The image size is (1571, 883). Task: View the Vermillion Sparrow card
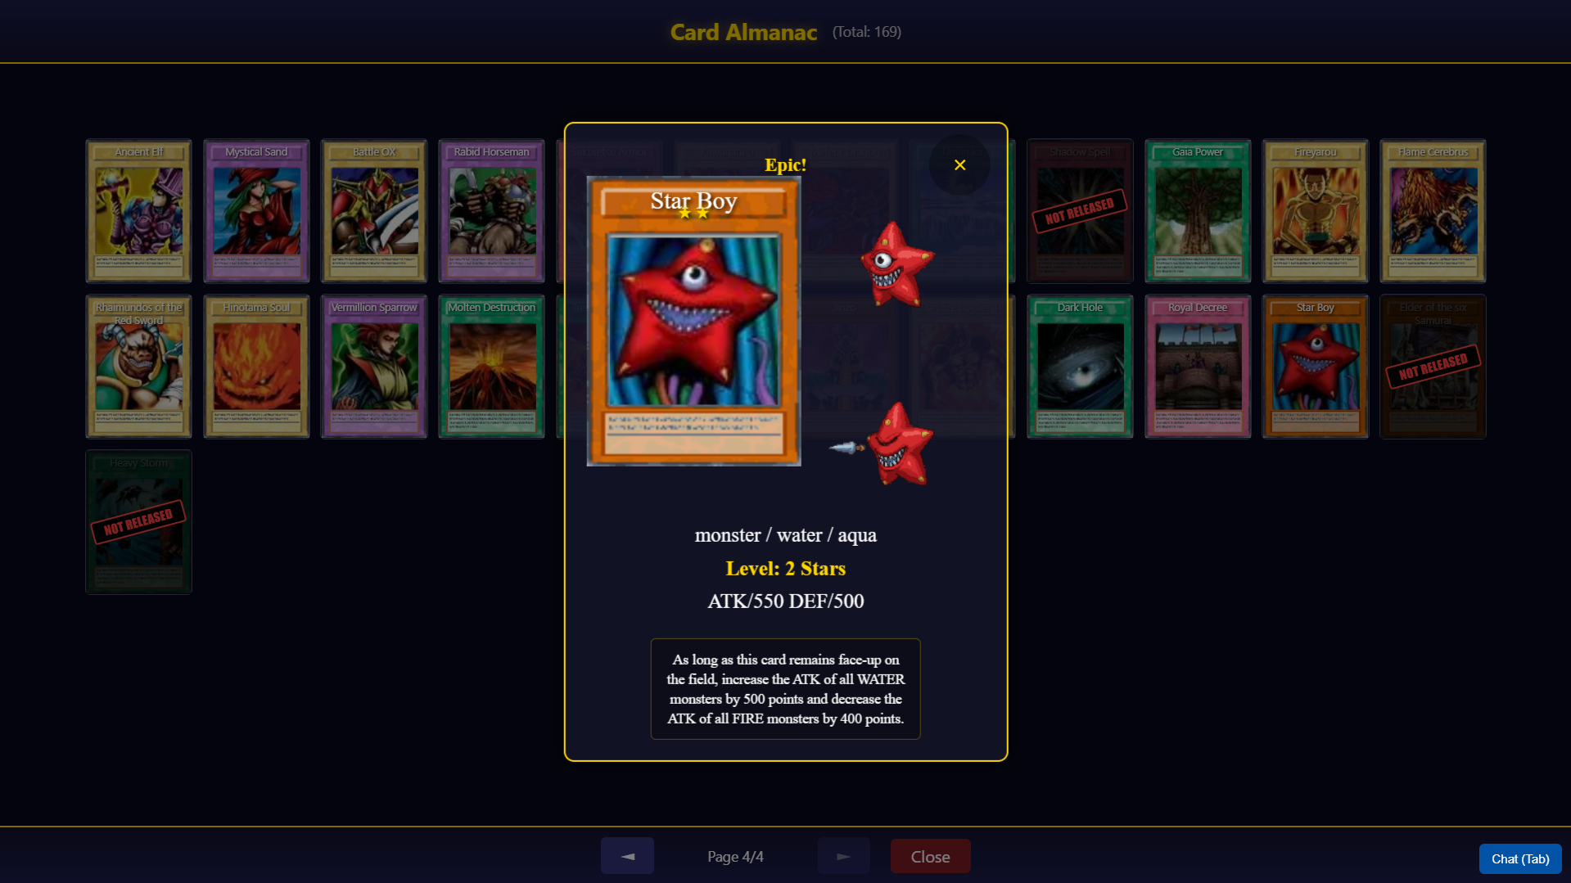click(x=374, y=367)
